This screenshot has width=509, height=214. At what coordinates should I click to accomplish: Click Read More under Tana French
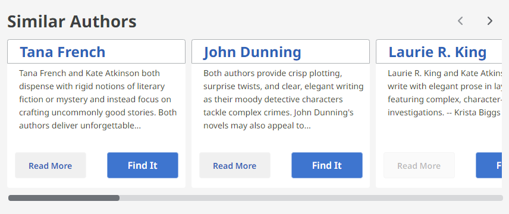(51, 165)
